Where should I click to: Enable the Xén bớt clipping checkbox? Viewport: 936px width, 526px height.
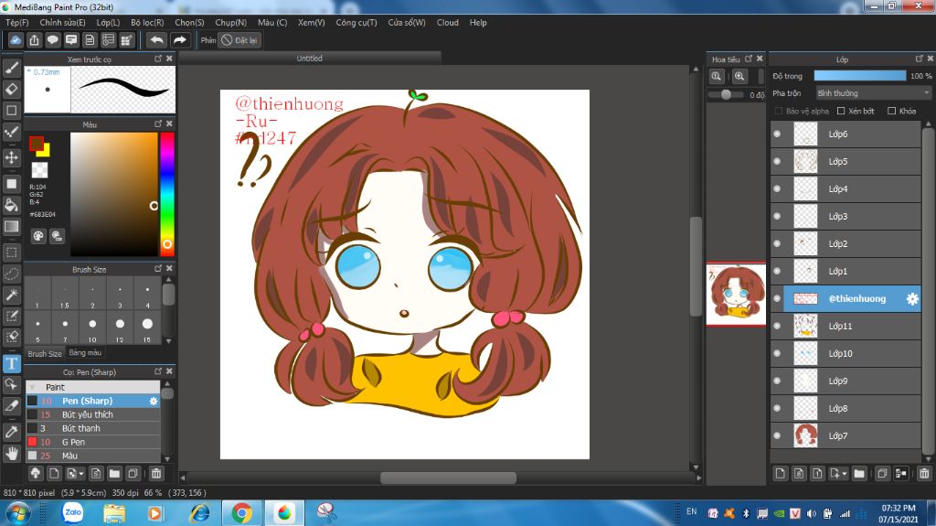pos(841,112)
